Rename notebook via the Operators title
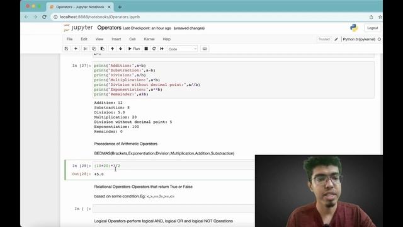Image resolution: width=403 pixels, height=227 pixels. click(x=109, y=28)
